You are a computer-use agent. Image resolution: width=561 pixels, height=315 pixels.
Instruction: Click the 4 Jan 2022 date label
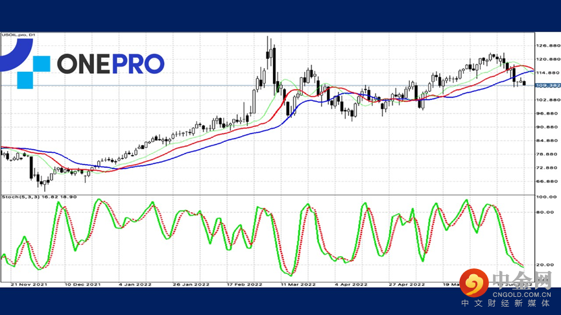tap(135, 285)
